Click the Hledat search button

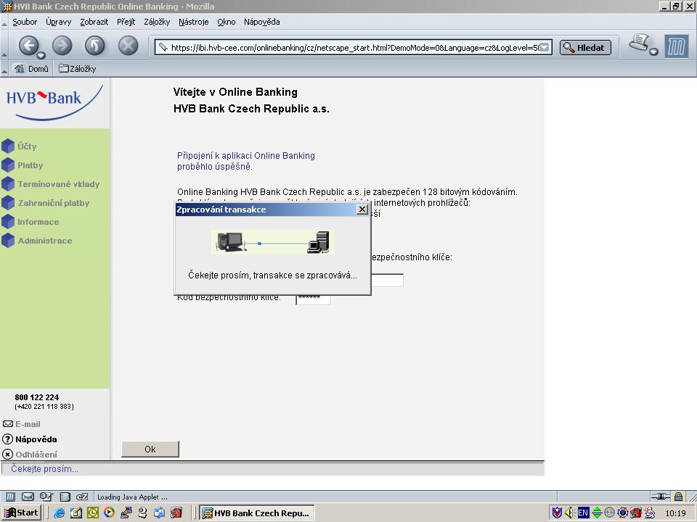[585, 48]
